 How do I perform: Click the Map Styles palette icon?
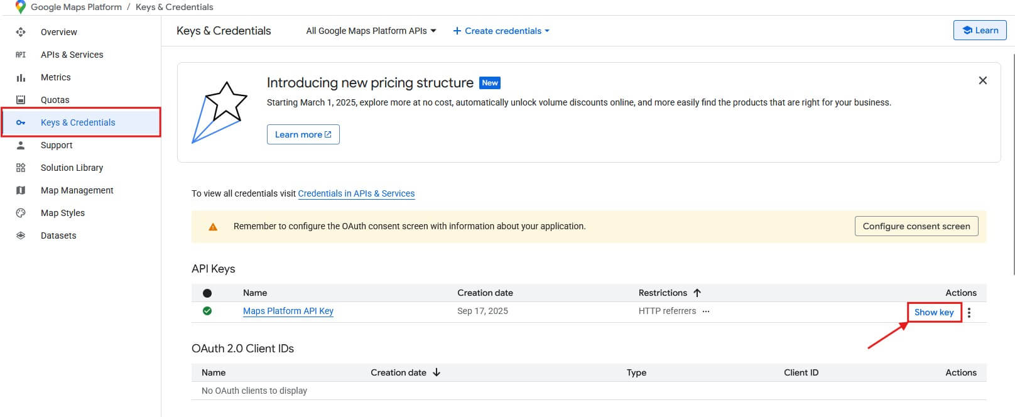click(21, 213)
